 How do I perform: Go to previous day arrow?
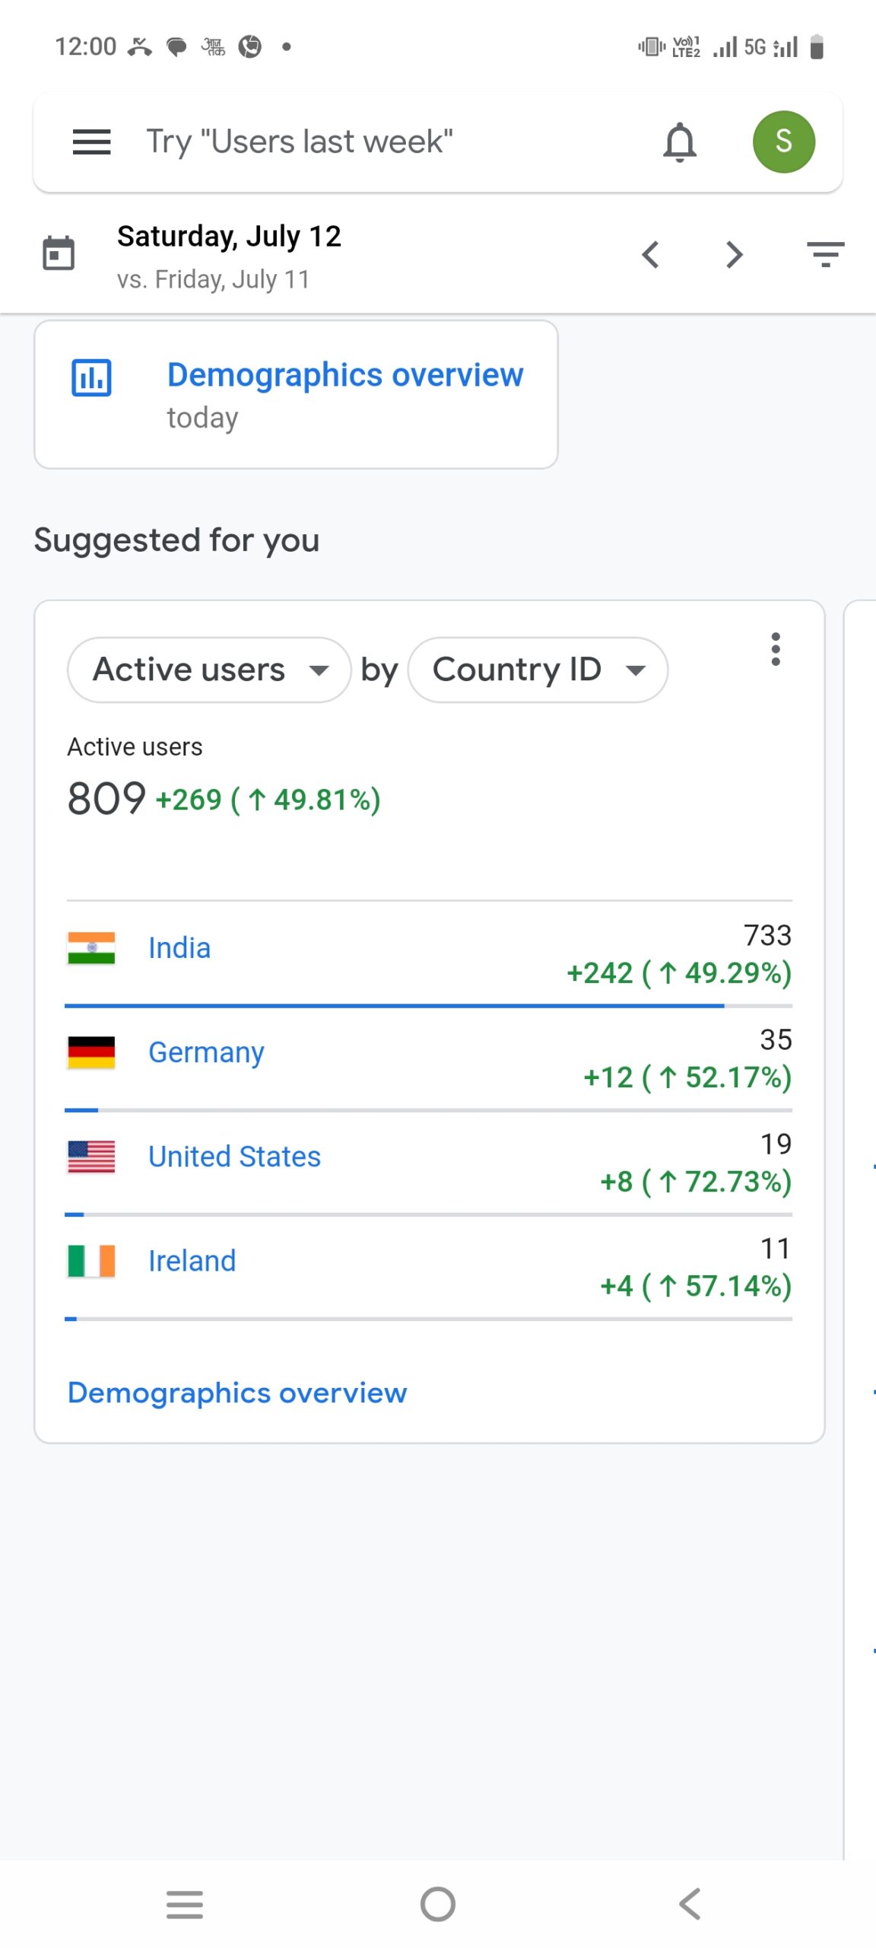pyautogui.click(x=650, y=255)
